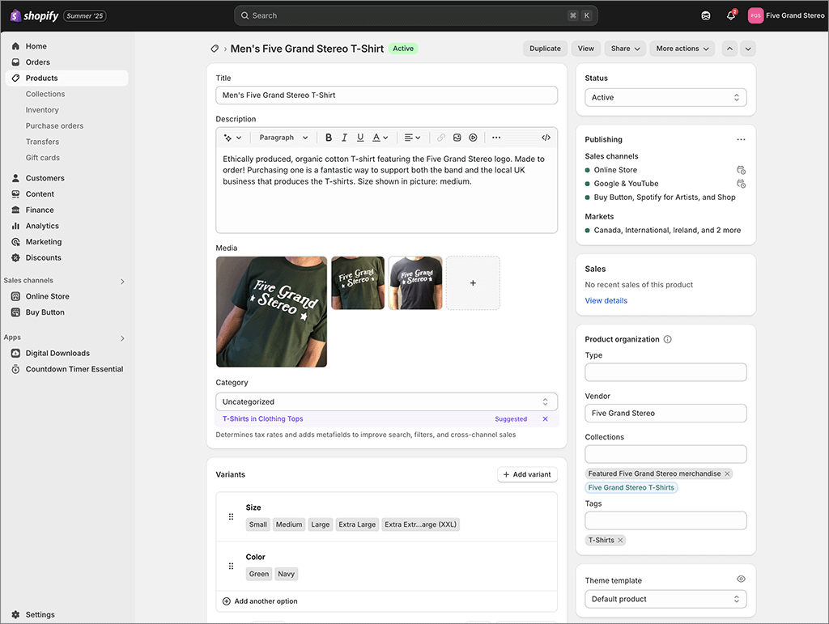Open Discounts in sidebar
829x624 pixels.
(x=66, y=258)
